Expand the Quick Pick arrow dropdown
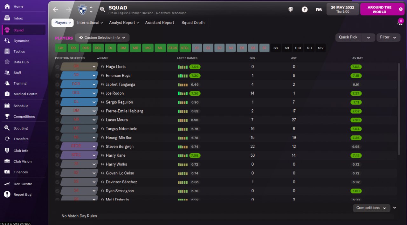407x225 pixels. click(x=369, y=37)
